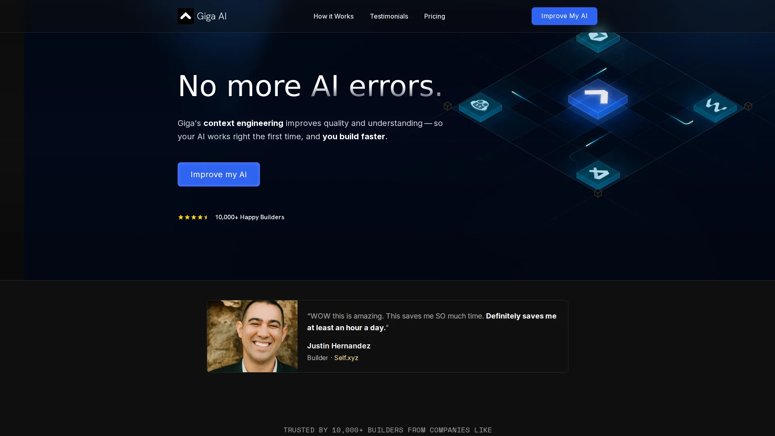775x436 pixels.
Task: Click the small cube beside the Windsurf tile
Action: 748,106
